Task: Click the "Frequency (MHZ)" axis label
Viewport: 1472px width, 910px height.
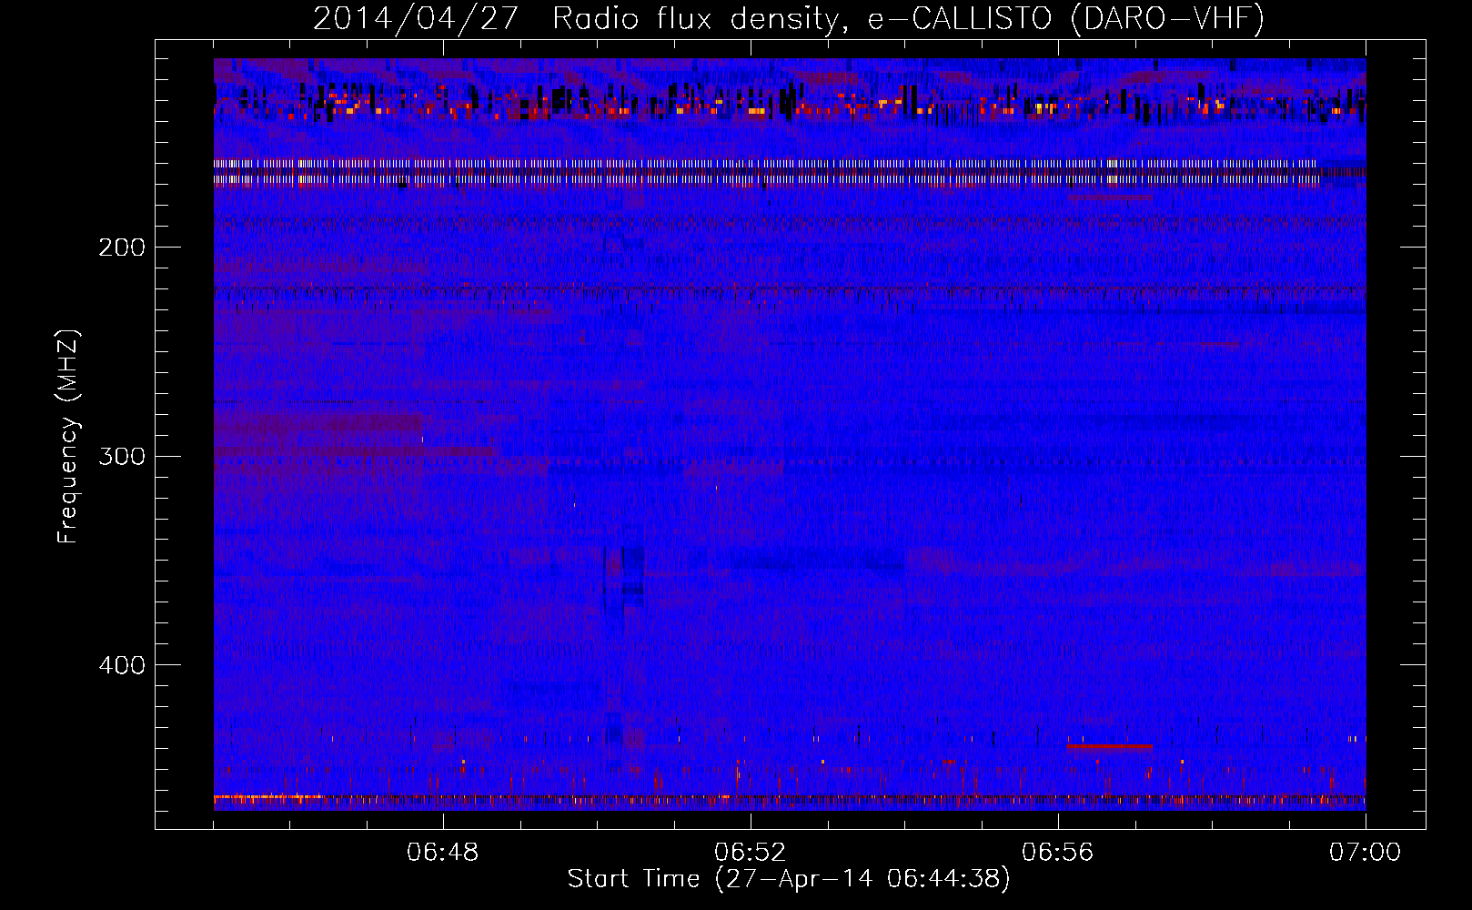Action: (x=68, y=437)
